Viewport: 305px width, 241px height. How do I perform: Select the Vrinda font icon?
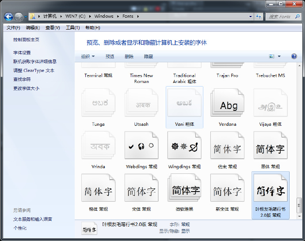[99, 145]
